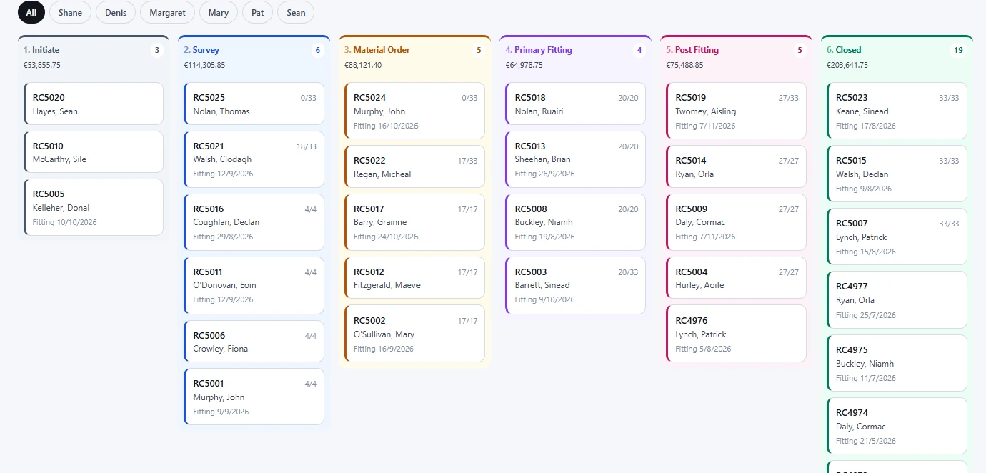Viewport: 986px width, 473px height.
Task: Click the Post Fitting total €75,488.85
Action: [685, 65]
